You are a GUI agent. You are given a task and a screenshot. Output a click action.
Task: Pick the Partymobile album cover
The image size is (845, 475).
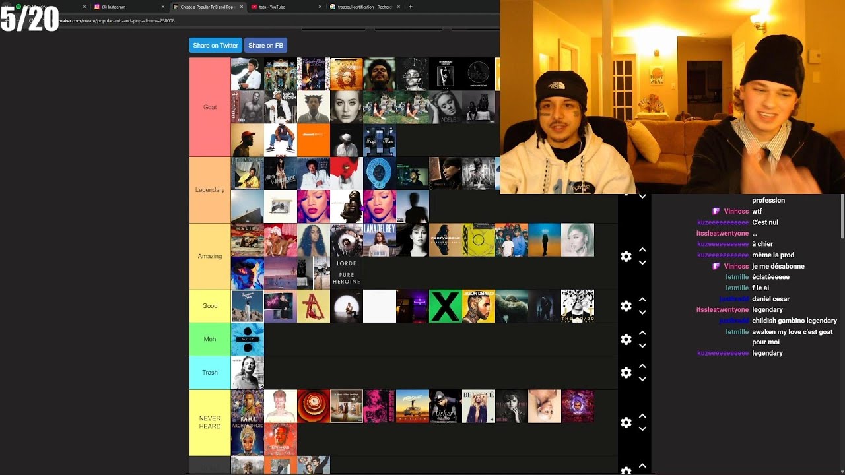click(446, 239)
